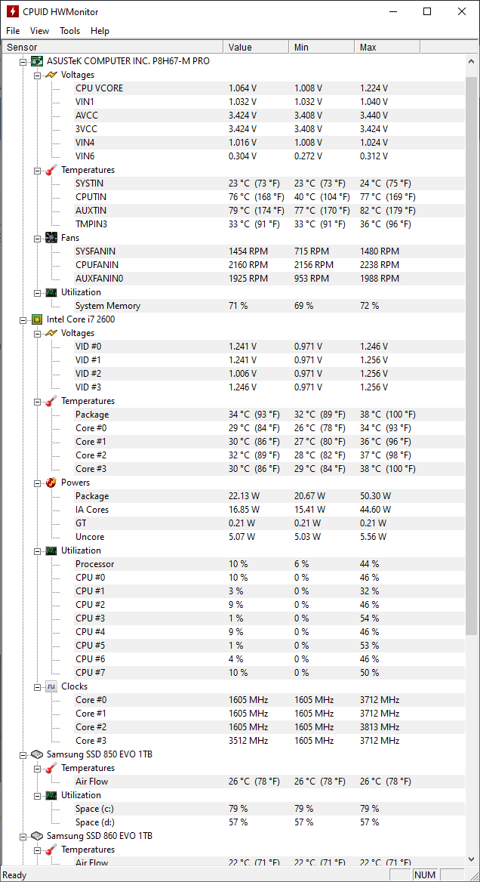Image resolution: width=480 pixels, height=882 pixels.
Task: Click the scrollbar up arrow
Action: pyautogui.click(x=471, y=60)
